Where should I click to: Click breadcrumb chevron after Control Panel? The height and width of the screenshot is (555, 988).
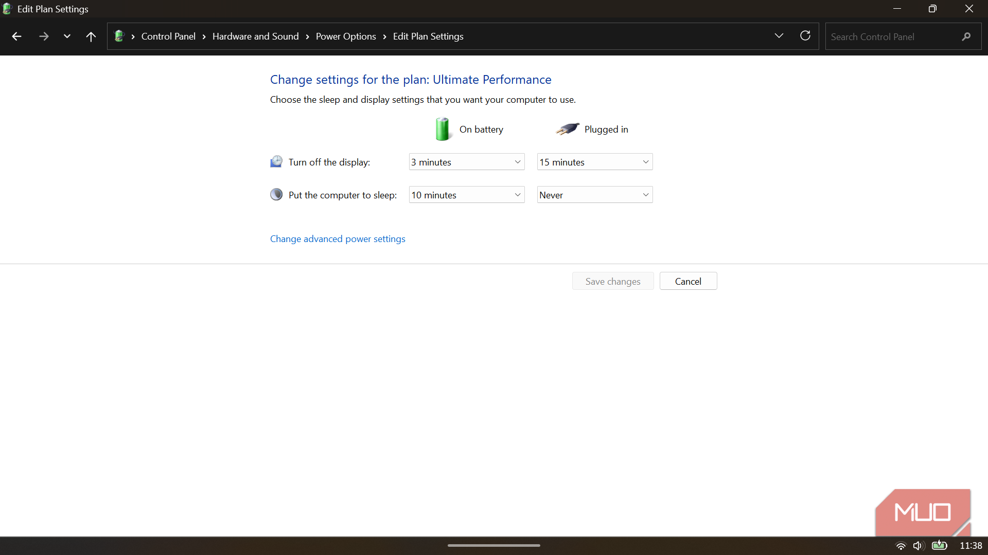coord(204,36)
